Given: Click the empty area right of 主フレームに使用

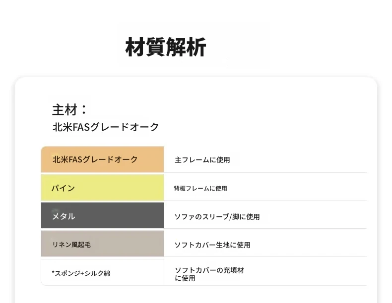Looking at the screenshot, I should [300, 159].
